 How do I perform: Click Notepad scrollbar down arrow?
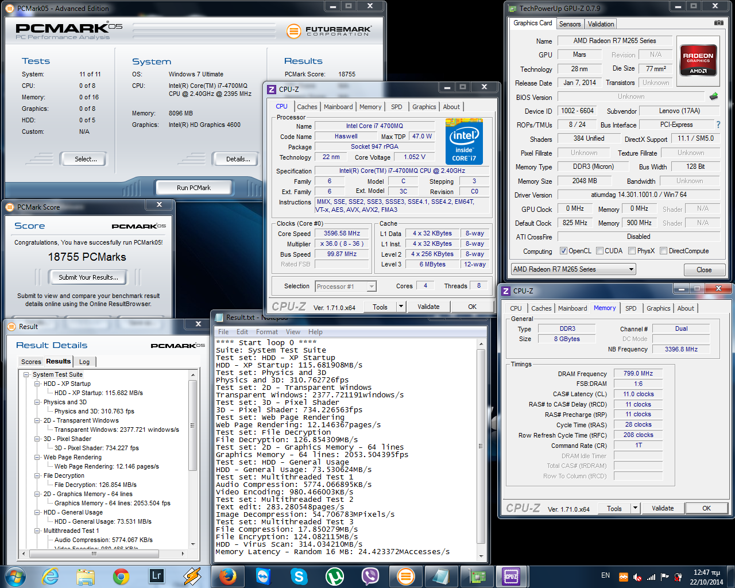481,557
